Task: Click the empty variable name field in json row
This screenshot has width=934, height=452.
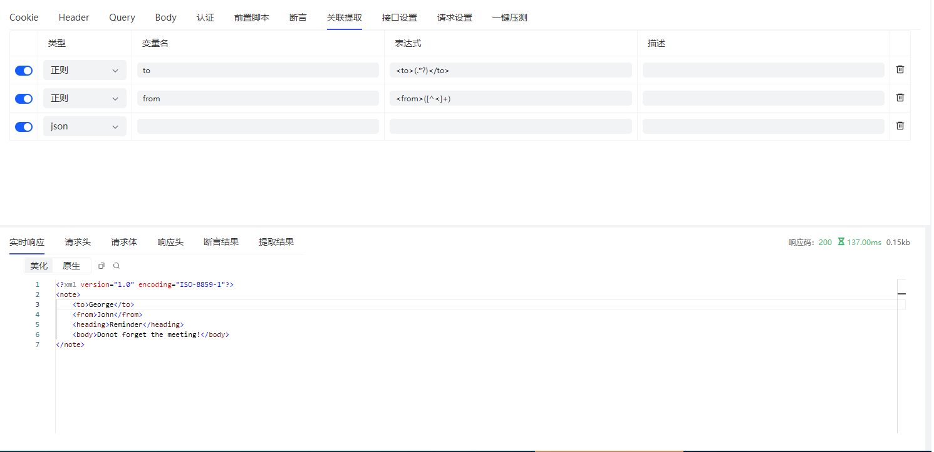Action: (x=258, y=126)
